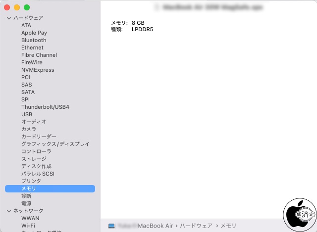Choose グラフィックス/ディスプレイ in sidebar
Screen dimensions: 317x232
point(55,144)
